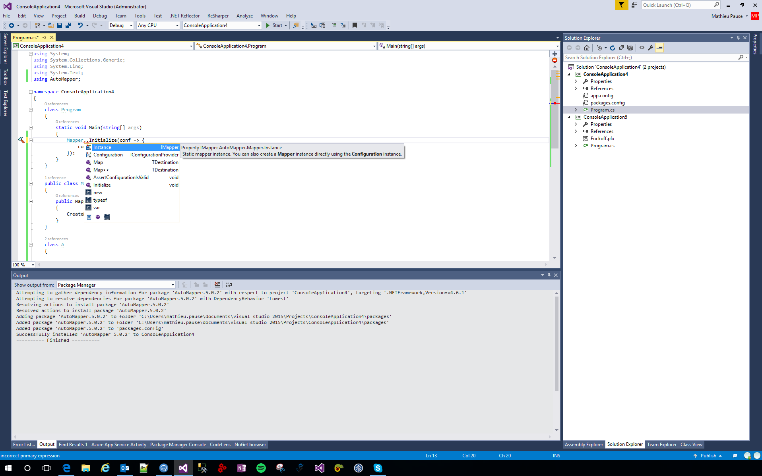Click the Undo toolbar icon
This screenshot has width=762, height=476.
80,25
